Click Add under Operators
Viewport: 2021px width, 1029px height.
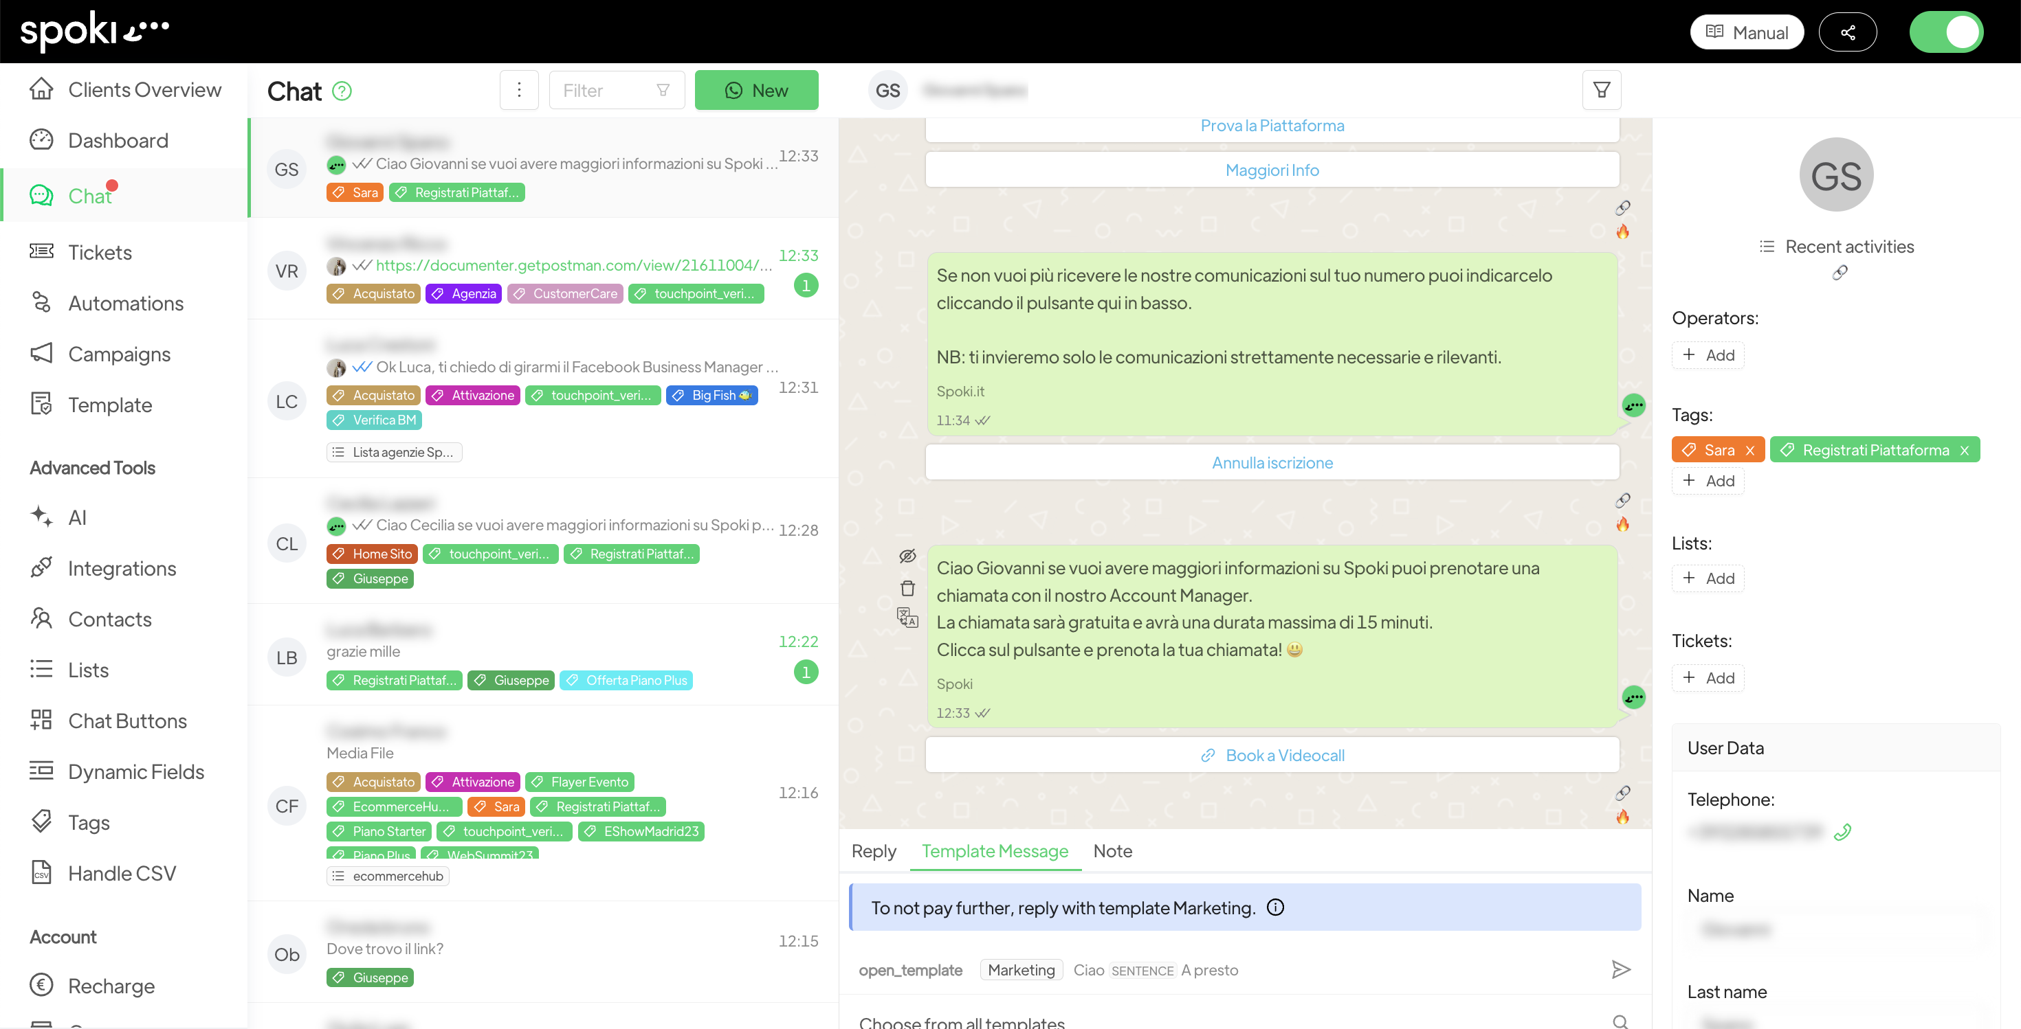click(x=1708, y=355)
